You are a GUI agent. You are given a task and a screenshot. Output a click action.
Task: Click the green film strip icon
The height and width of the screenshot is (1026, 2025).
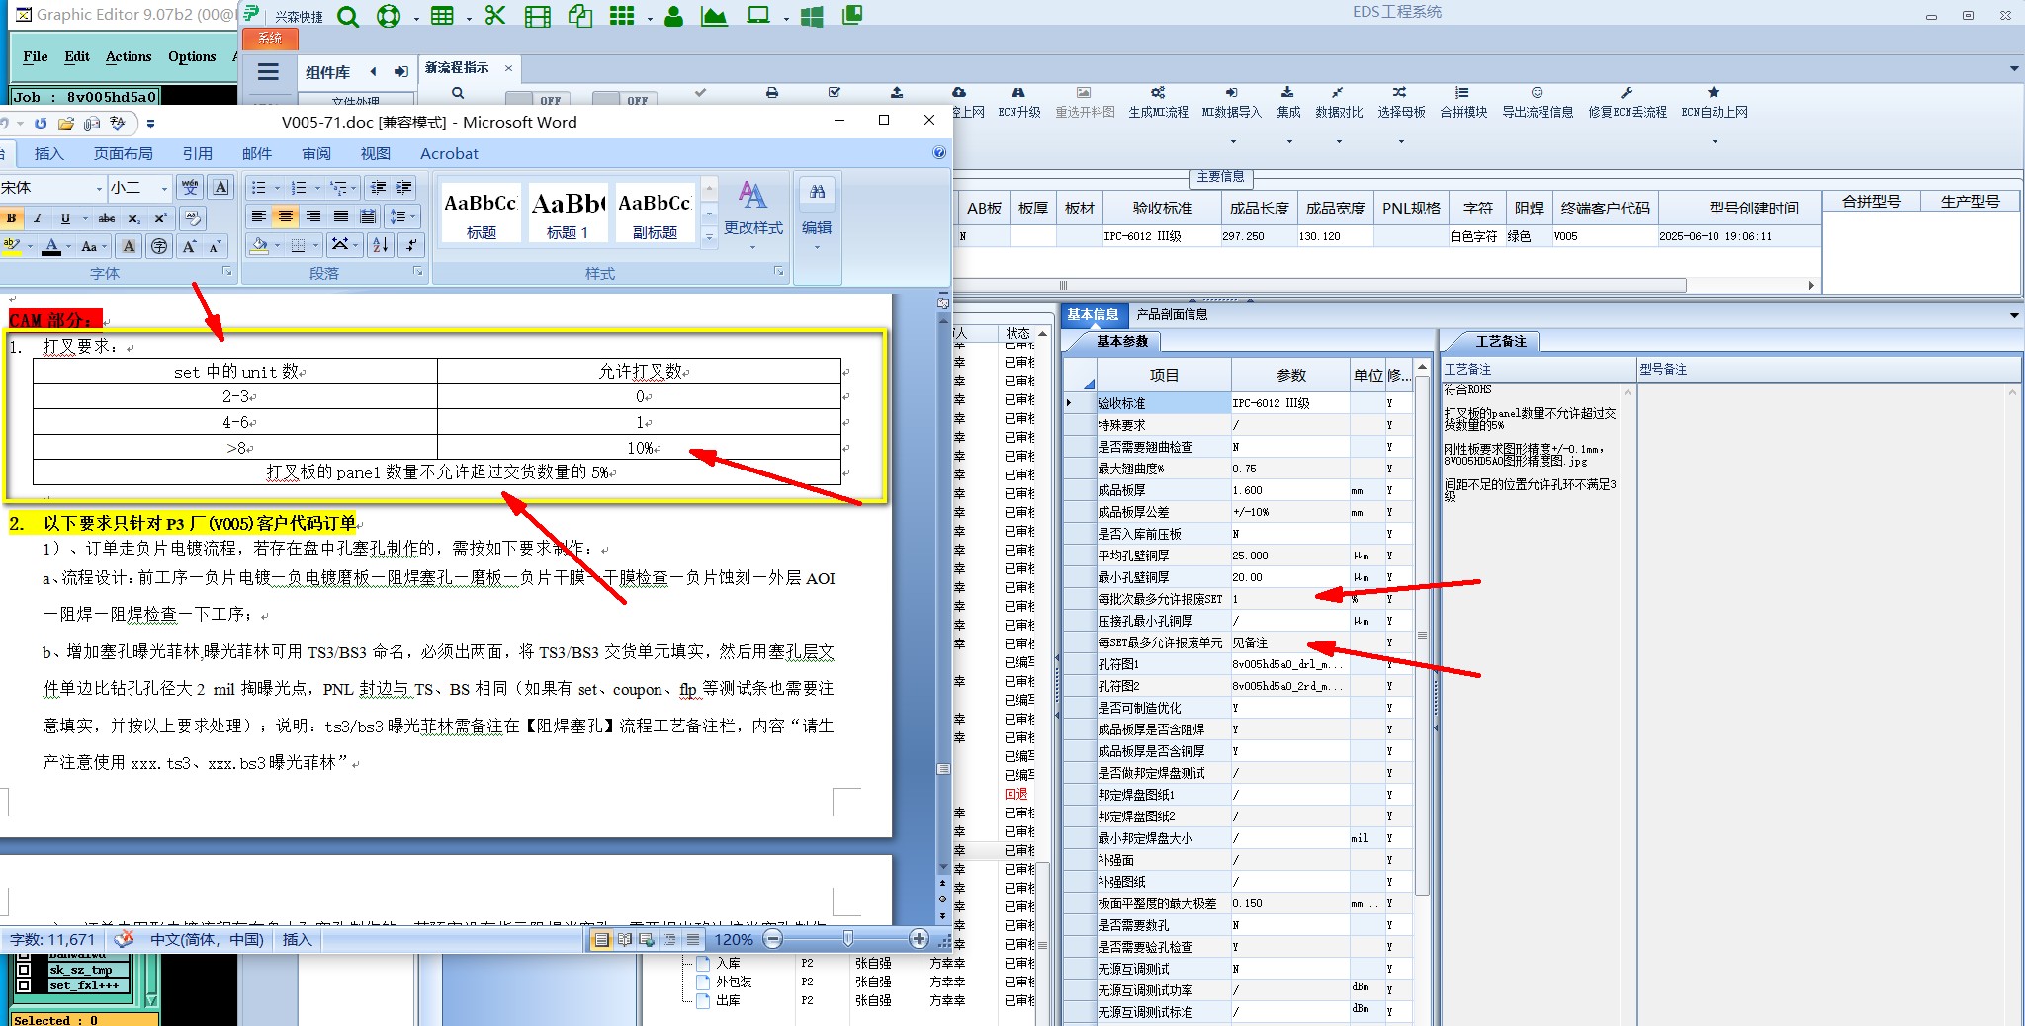pos(537,16)
